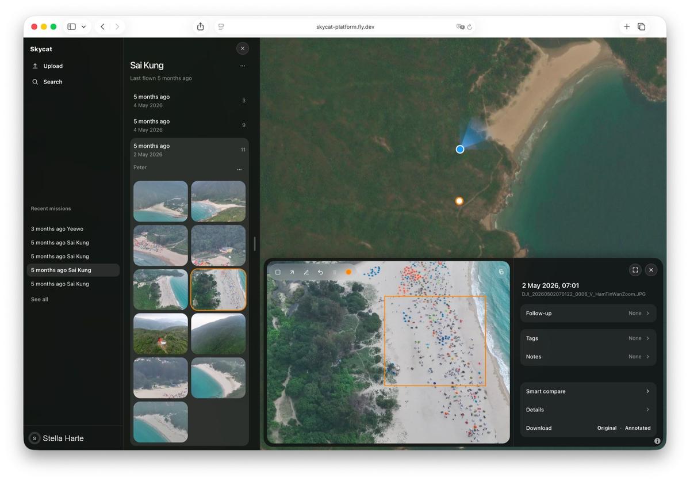Viewport: 690px width, 481px height.
Task: Open the misty green hillside thumbnail
Action: [218, 334]
